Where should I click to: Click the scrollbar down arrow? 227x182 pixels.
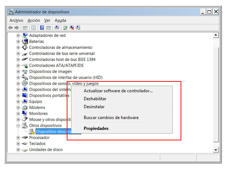216,150
